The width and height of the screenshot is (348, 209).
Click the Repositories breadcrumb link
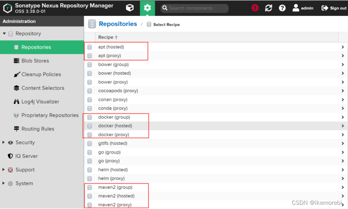[118, 24]
